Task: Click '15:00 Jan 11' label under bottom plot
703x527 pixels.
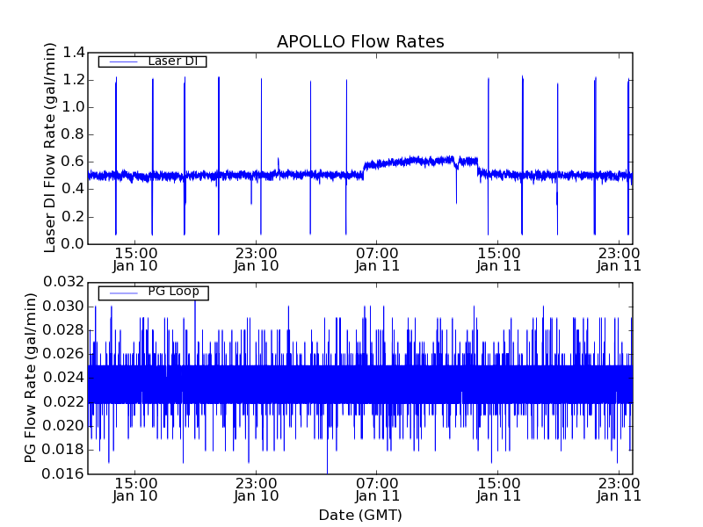Action: click(498, 490)
